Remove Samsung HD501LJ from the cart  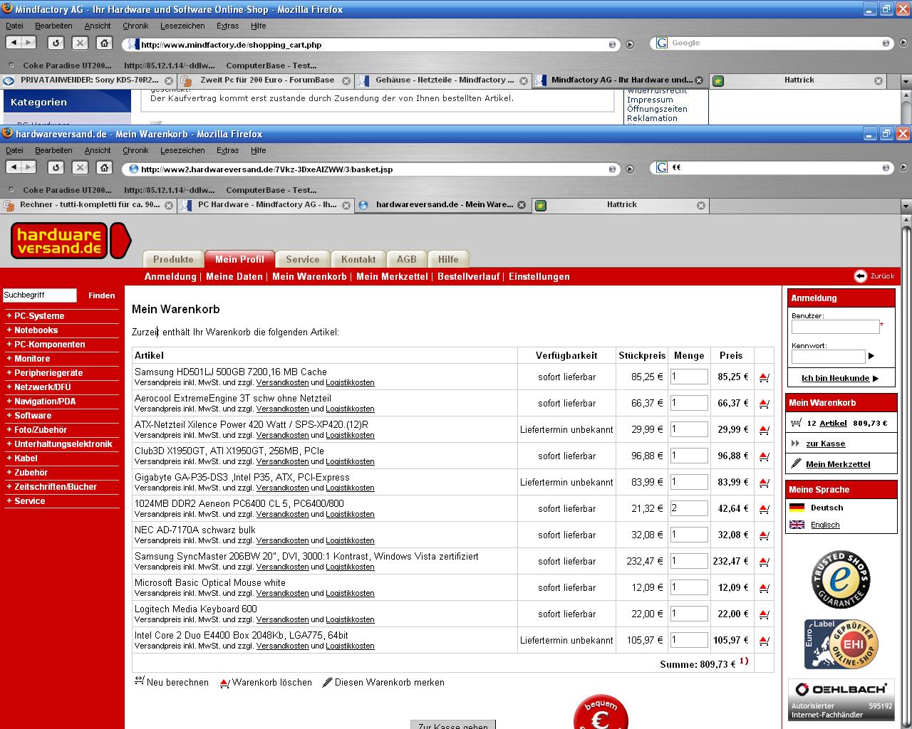(764, 377)
